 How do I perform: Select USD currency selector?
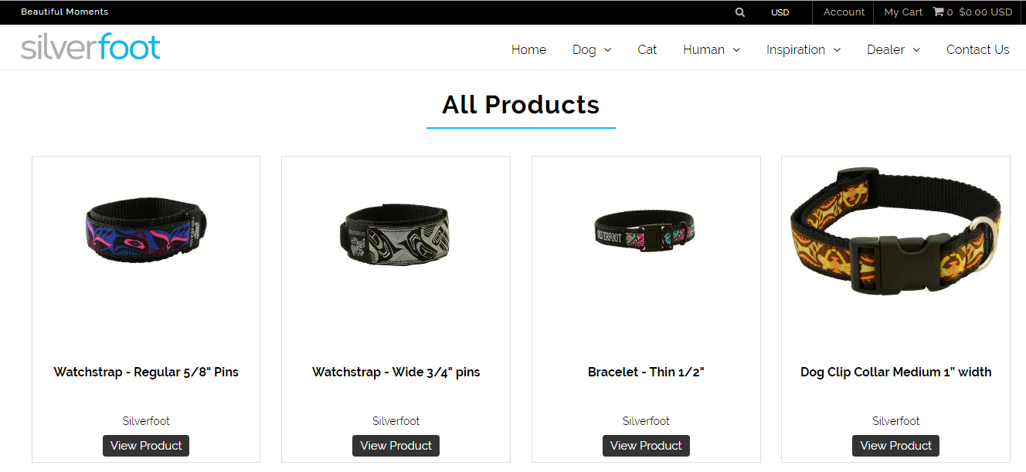(x=780, y=12)
